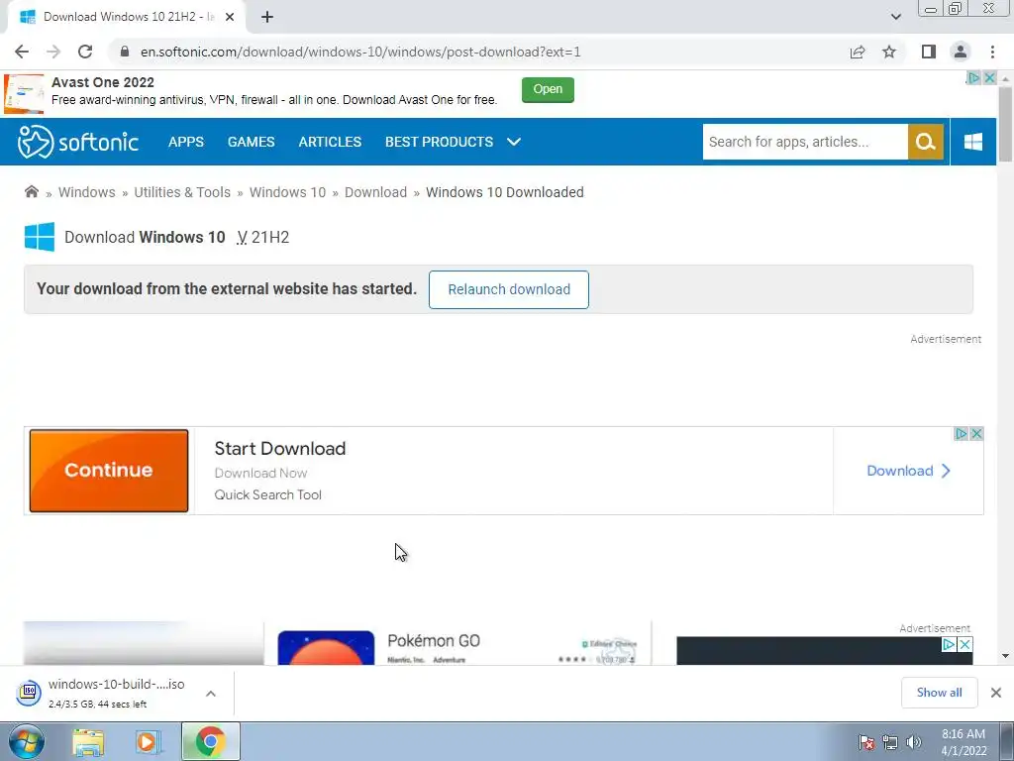
Task: Click the Softonic logo
Action: click(78, 142)
